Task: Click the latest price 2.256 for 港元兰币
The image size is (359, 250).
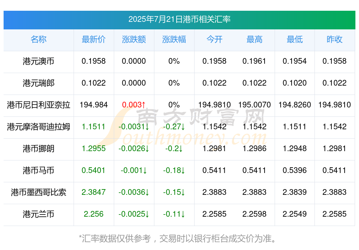Action: click(x=93, y=214)
